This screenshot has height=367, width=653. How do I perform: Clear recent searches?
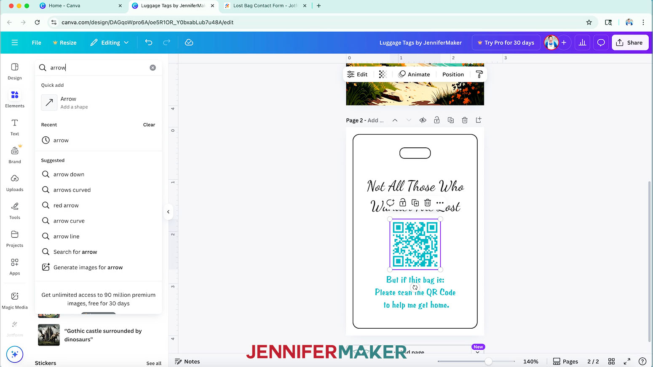pos(149,125)
